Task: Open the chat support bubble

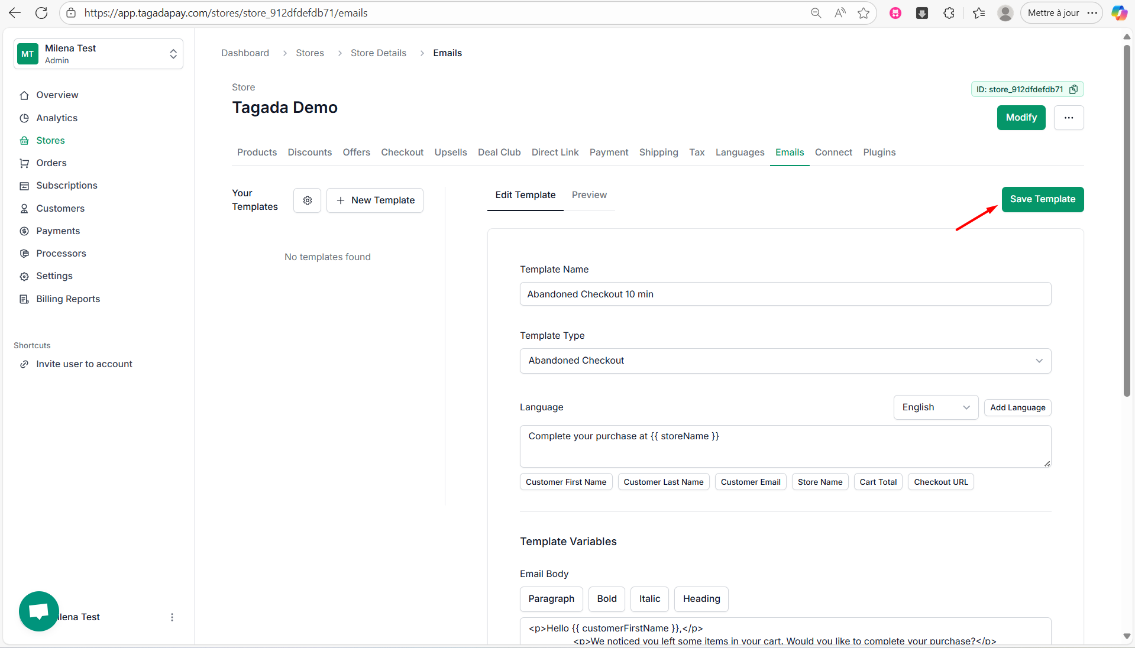Action: (39, 611)
